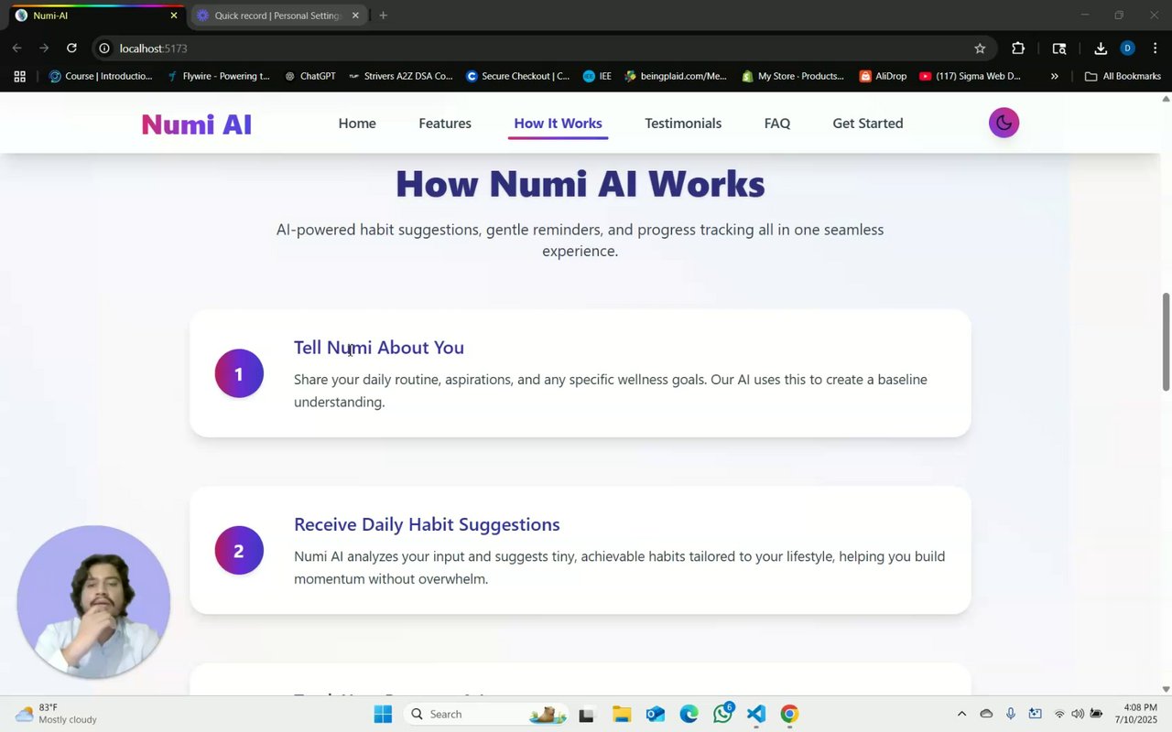This screenshot has width=1172, height=732.
Task: Switch to the Quick record browser tab
Action: [277, 16]
